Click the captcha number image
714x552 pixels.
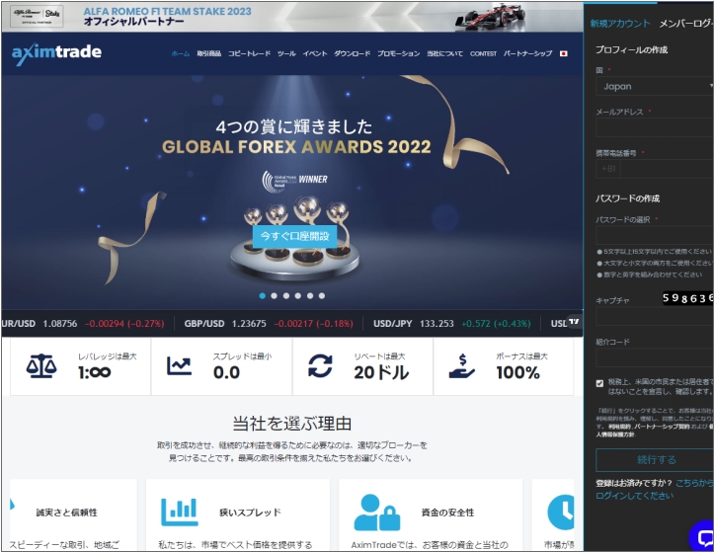(x=687, y=298)
